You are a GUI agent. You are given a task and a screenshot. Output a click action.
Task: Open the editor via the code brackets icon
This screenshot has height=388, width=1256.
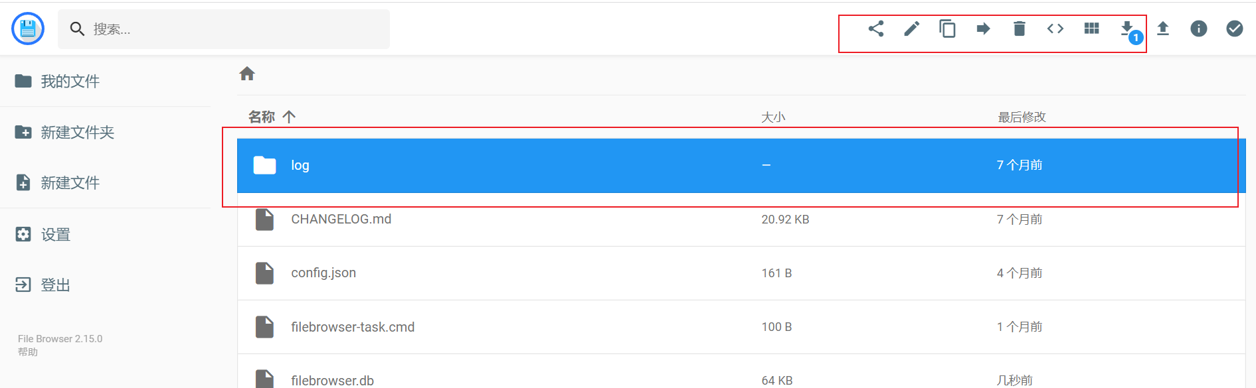click(1054, 29)
